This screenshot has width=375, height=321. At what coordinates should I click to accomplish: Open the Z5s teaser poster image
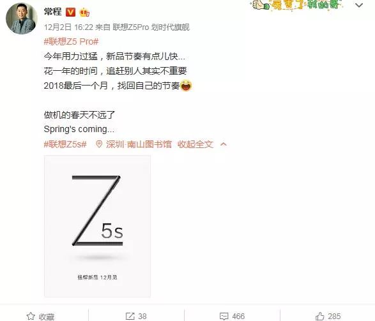97,226
